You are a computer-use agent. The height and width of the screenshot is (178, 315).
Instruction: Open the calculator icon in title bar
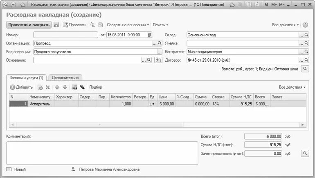[x=249, y=4]
